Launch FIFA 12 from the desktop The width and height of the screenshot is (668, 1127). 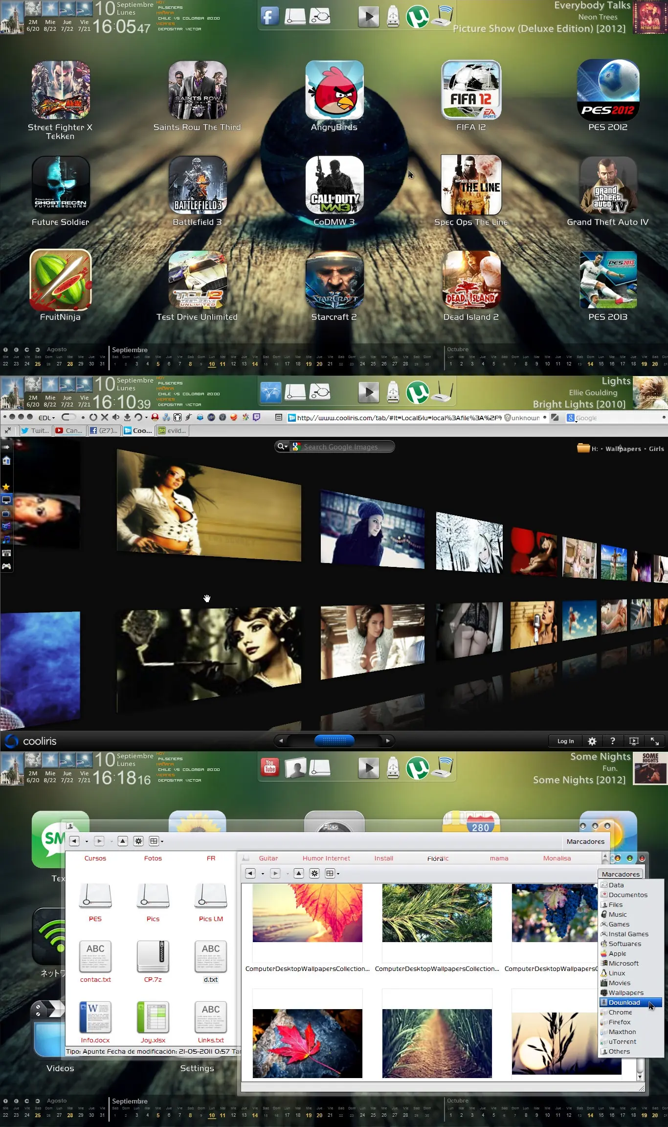[x=471, y=90]
